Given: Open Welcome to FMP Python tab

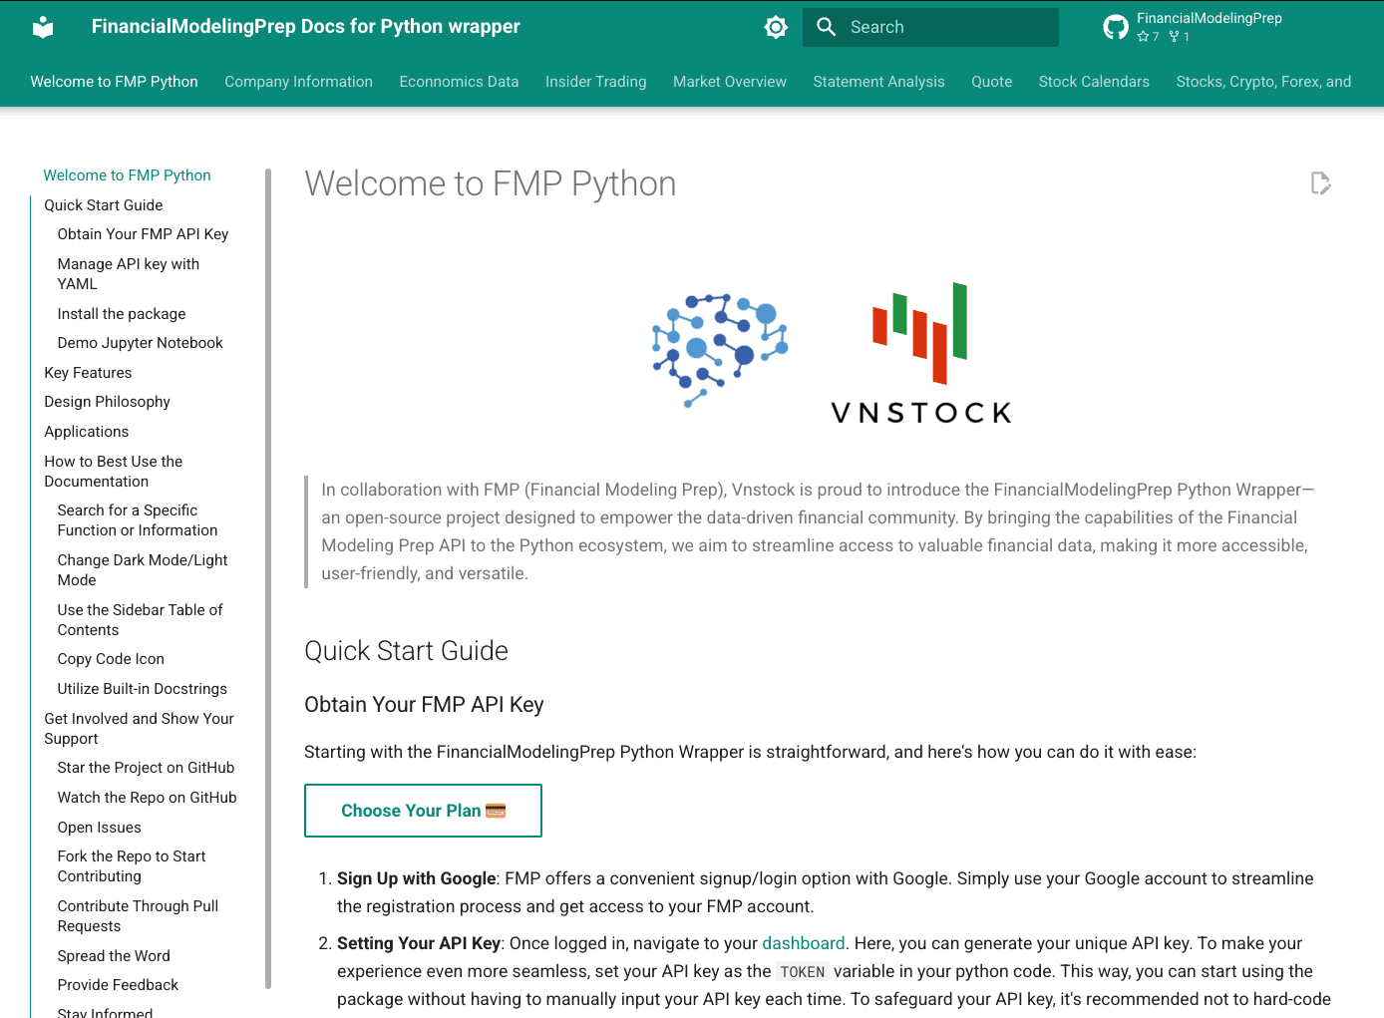Looking at the screenshot, I should tap(114, 82).
